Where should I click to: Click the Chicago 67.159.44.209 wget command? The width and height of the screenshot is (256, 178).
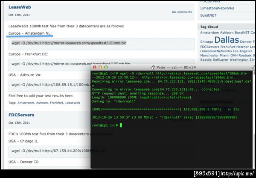point(51,151)
